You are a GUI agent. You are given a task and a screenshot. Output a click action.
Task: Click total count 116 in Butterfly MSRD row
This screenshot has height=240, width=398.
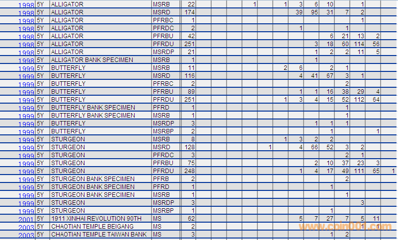(x=189, y=75)
